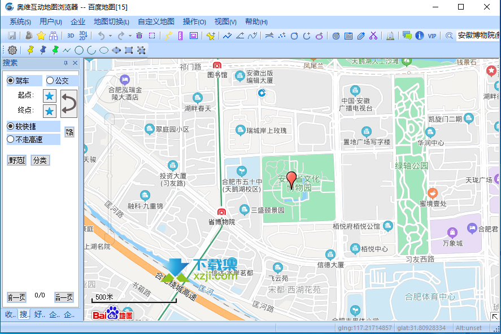The image size is (501, 334).
Task: Open settings with the gear icon
Action: click(x=12, y=50)
